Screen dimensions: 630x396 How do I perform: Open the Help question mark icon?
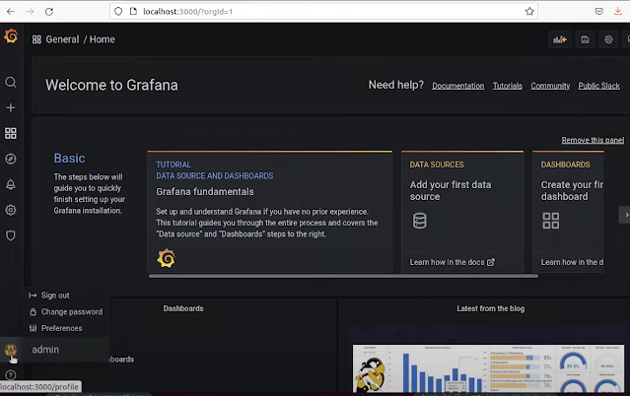[11, 375]
